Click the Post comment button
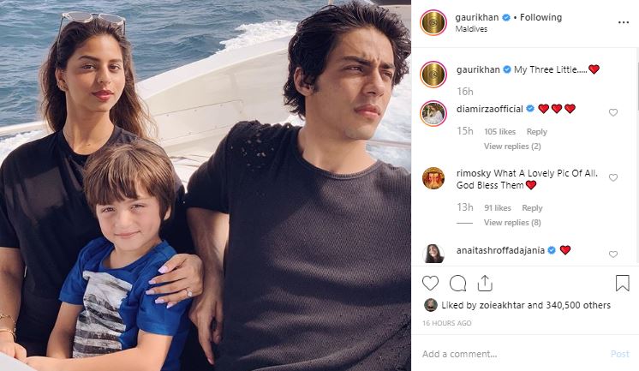 (x=619, y=354)
